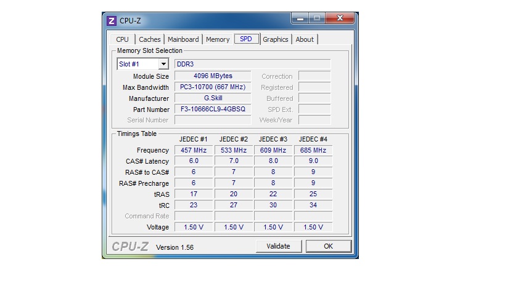Click the Version 1.56 label
The height and width of the screenshot is (283, 505).
coord(175,247)
